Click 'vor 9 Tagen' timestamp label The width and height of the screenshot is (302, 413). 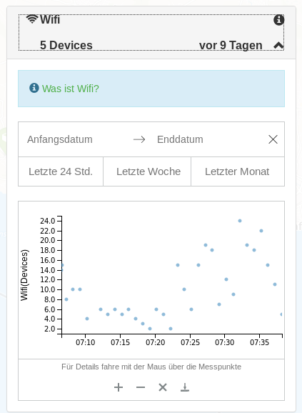pyautogui.click(x=231, y=45)
